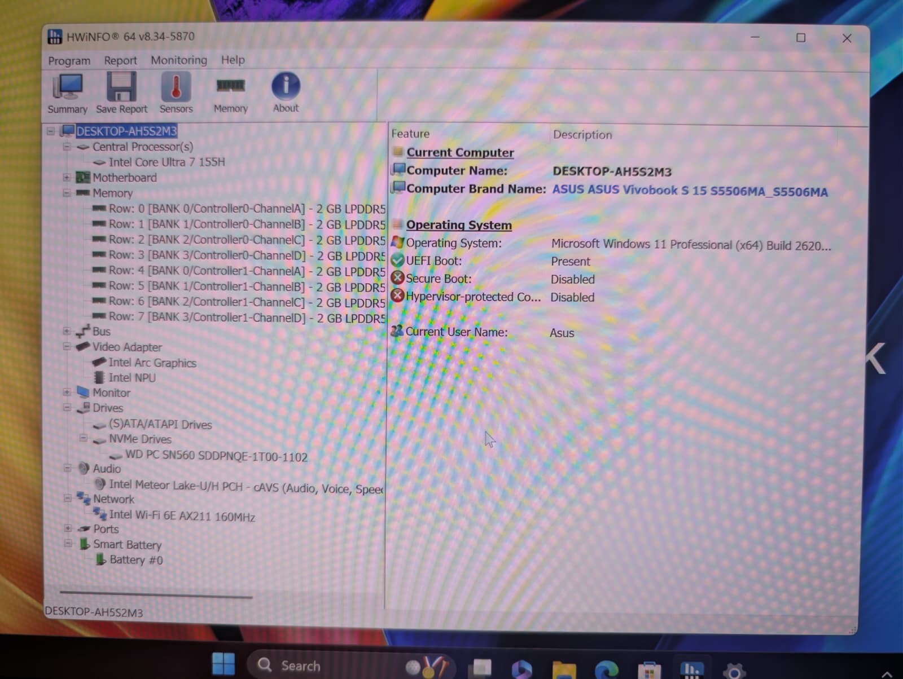The image size is (903, 679).
Task: Select memory Row: 0 ChannelA entry
Action: pos(247,209)
